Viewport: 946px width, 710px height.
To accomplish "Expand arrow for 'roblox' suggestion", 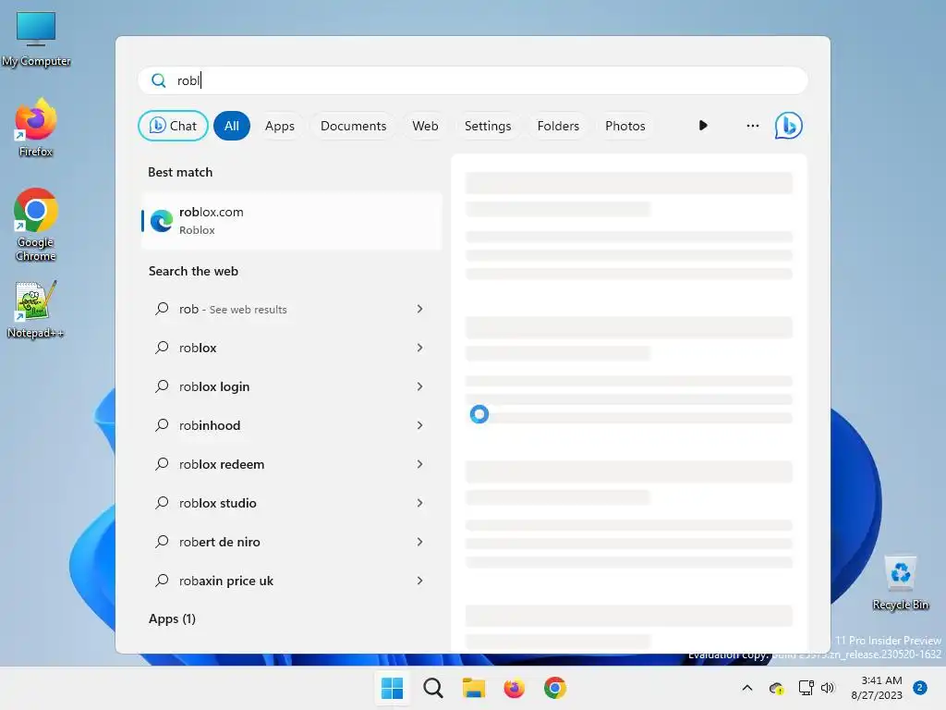I will pyautogui.click(x=420, y=348).
